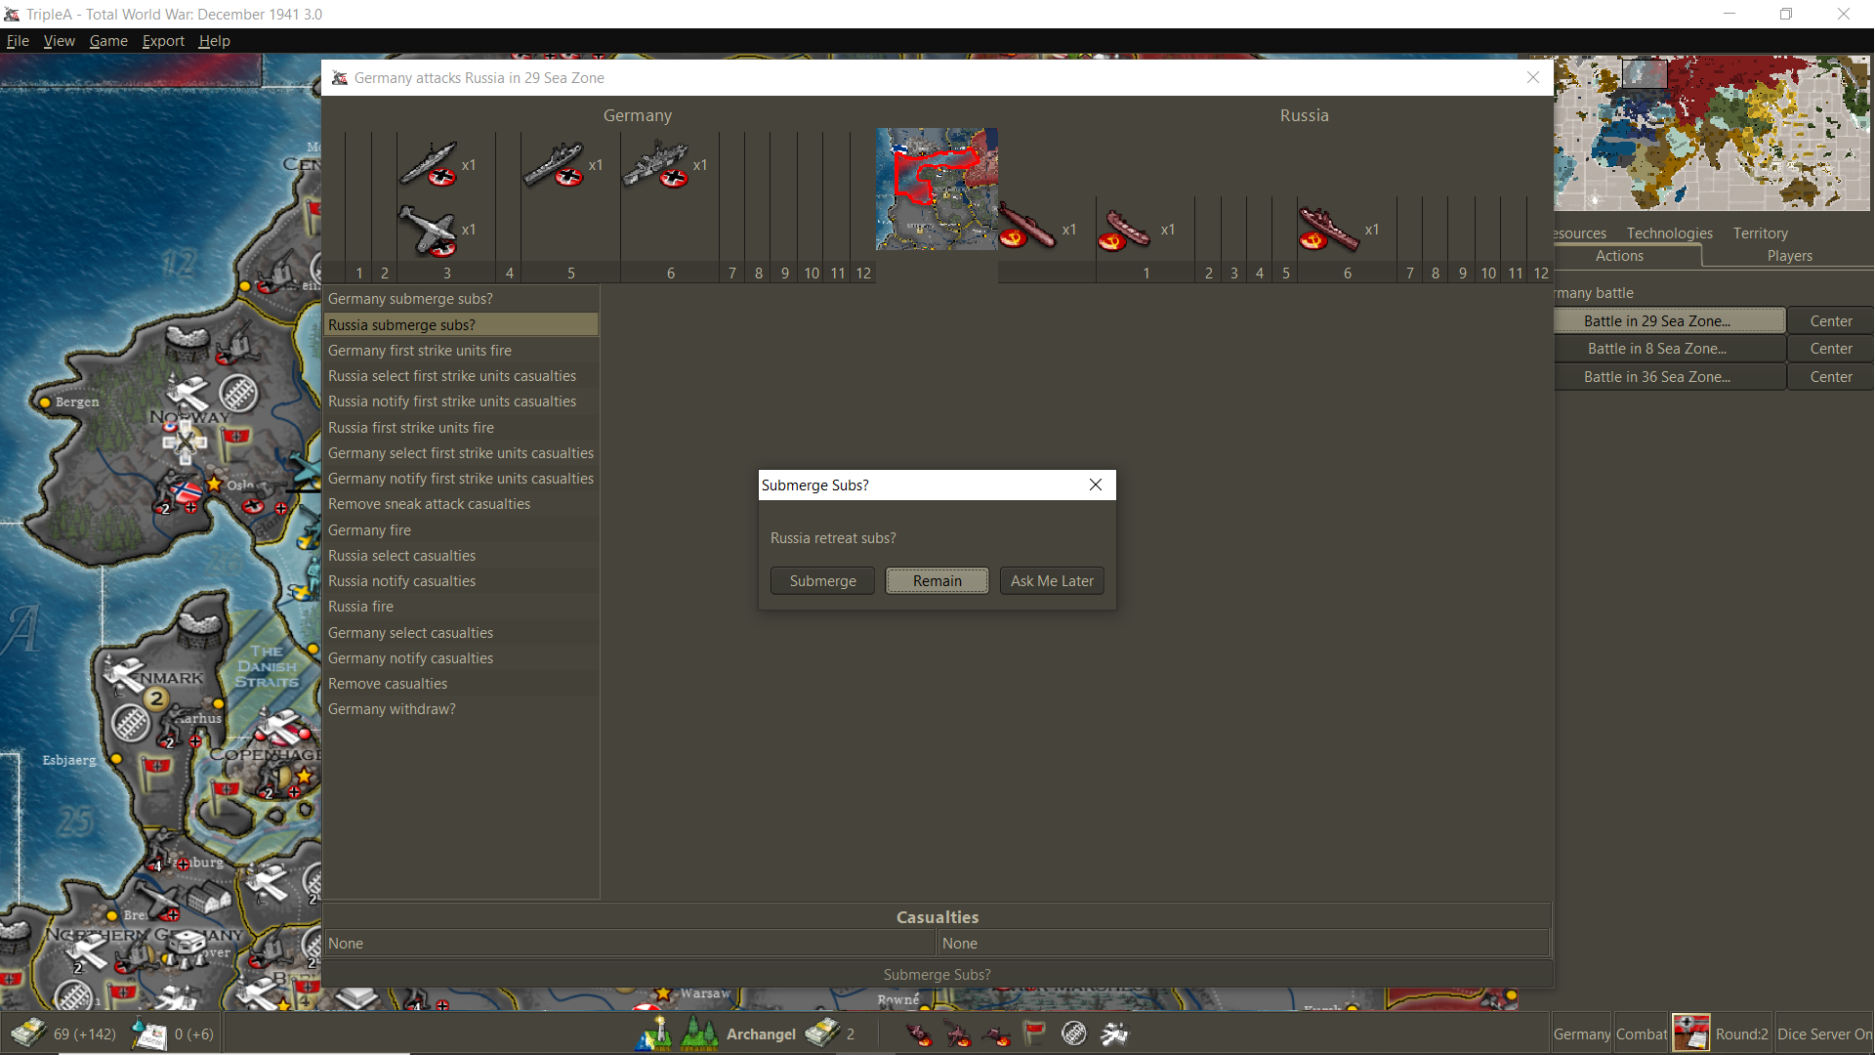1875x1055 pixels.
Task: Click the railway icon in bottom bar
Action: click(x=1074, y=1034)
